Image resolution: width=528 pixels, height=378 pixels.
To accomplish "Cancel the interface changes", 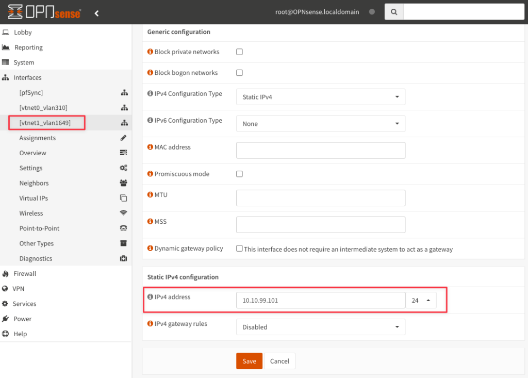I will point(279,361).
